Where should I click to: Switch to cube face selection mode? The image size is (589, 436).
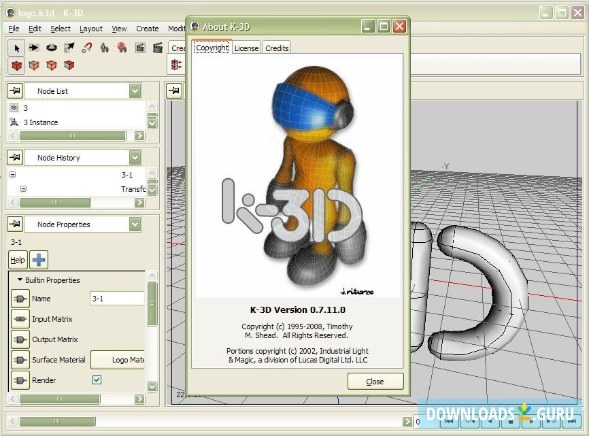[x=69, y=65]
